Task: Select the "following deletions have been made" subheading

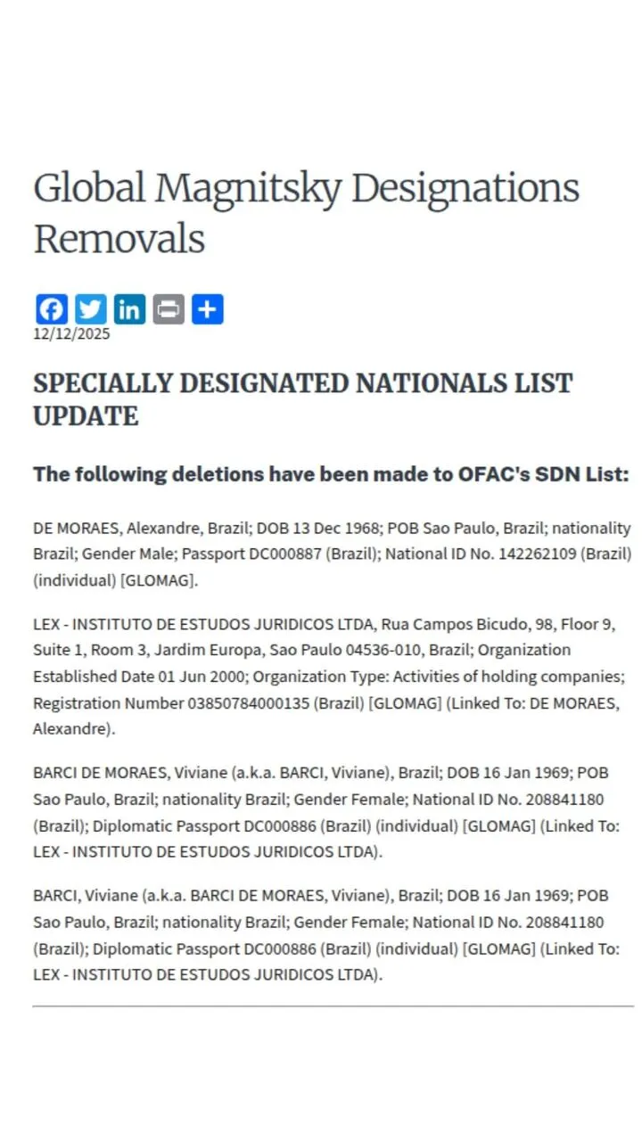Action: coord(331,474)
